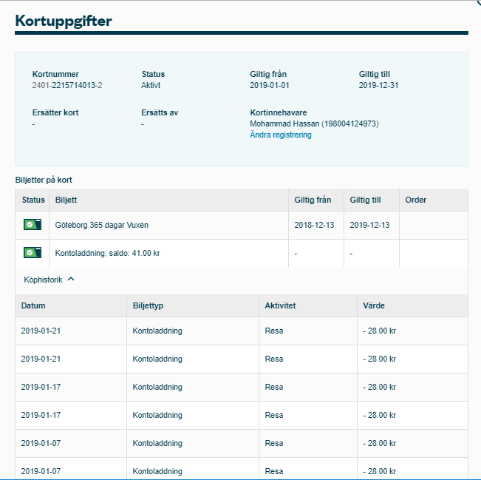Click the cardholder name Mohammad Hassan
The height and width of the screenshot is (480, 481).
click(287, 124)
